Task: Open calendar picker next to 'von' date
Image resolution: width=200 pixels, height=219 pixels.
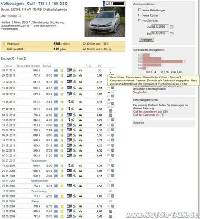Action: [x=172, y=27]
